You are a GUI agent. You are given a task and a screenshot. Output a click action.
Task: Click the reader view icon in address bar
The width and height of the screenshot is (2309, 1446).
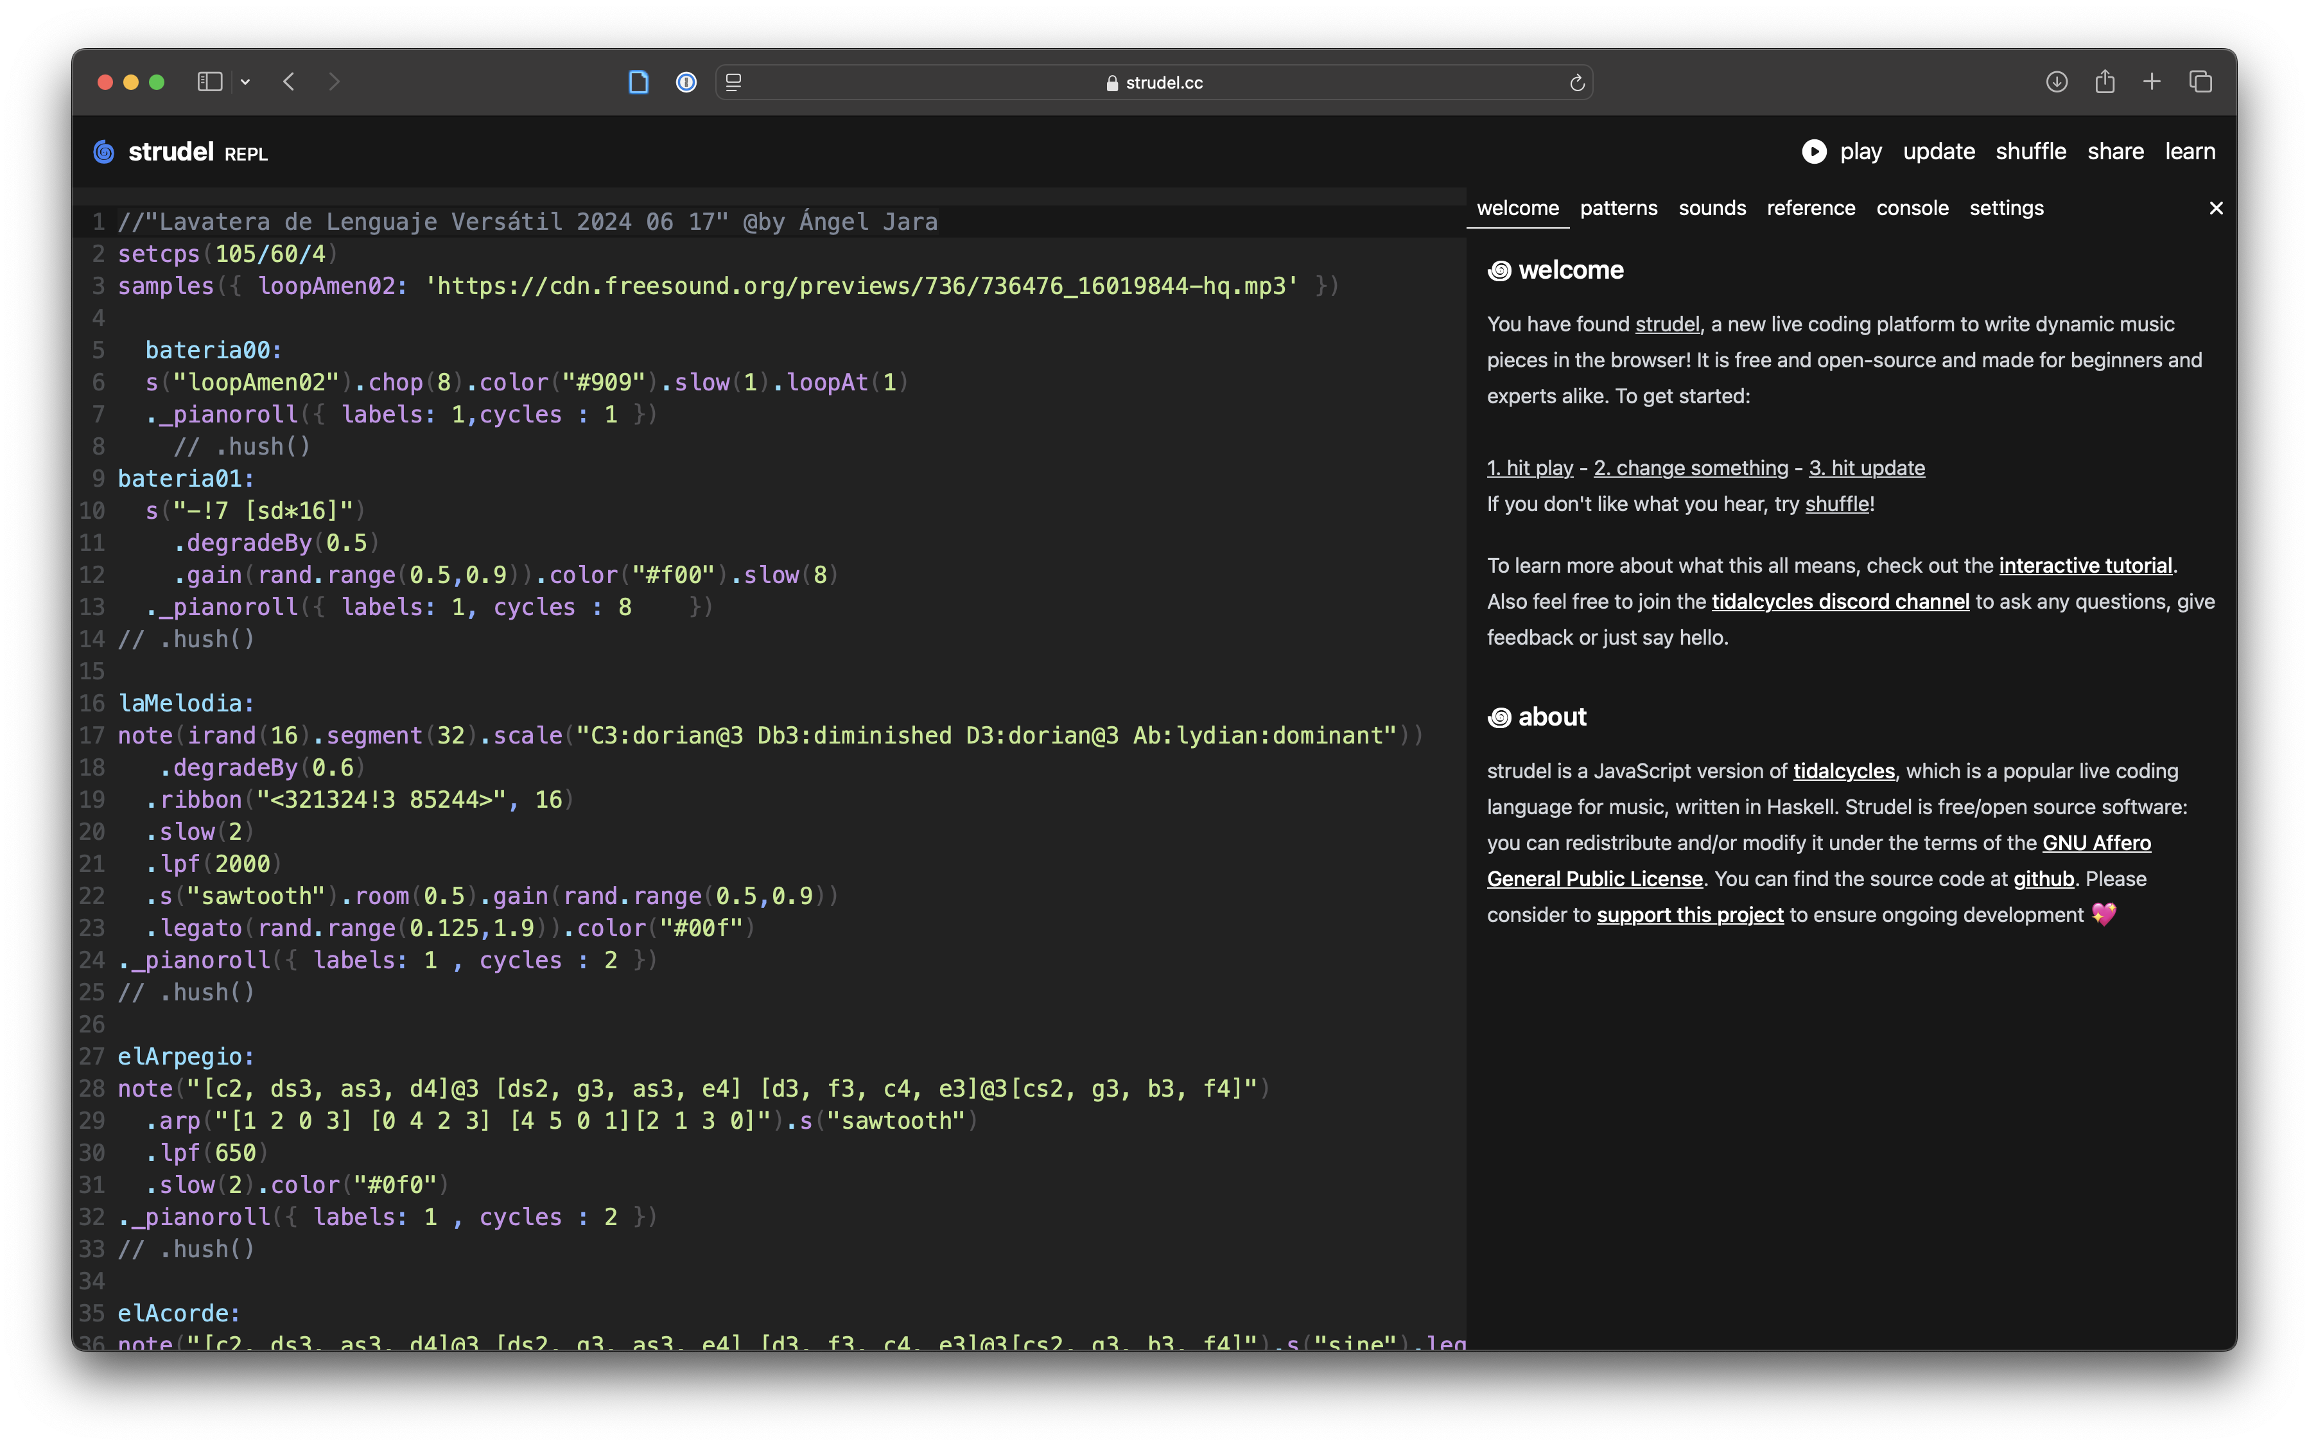pos(733,82)
